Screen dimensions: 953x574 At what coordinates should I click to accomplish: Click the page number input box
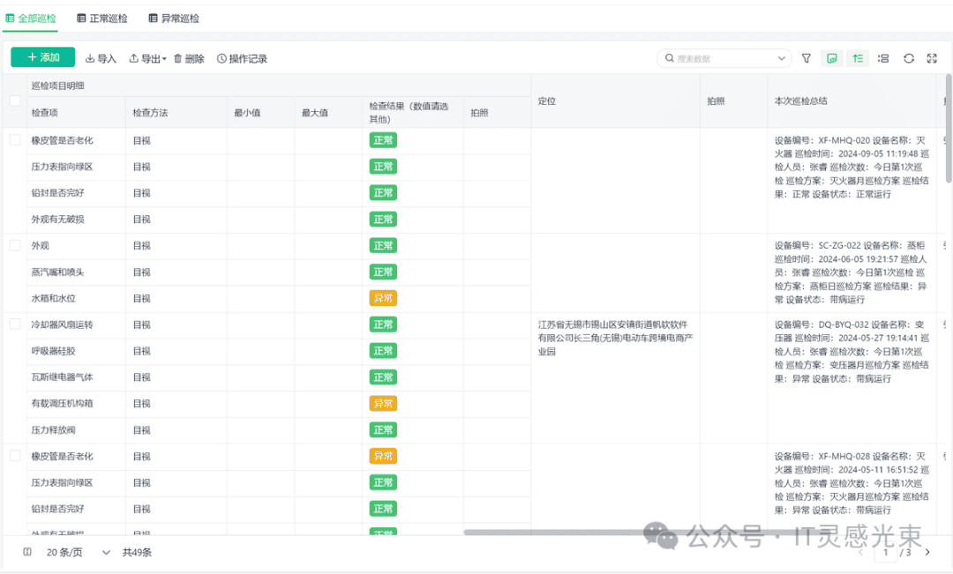[x=886, y=552]
